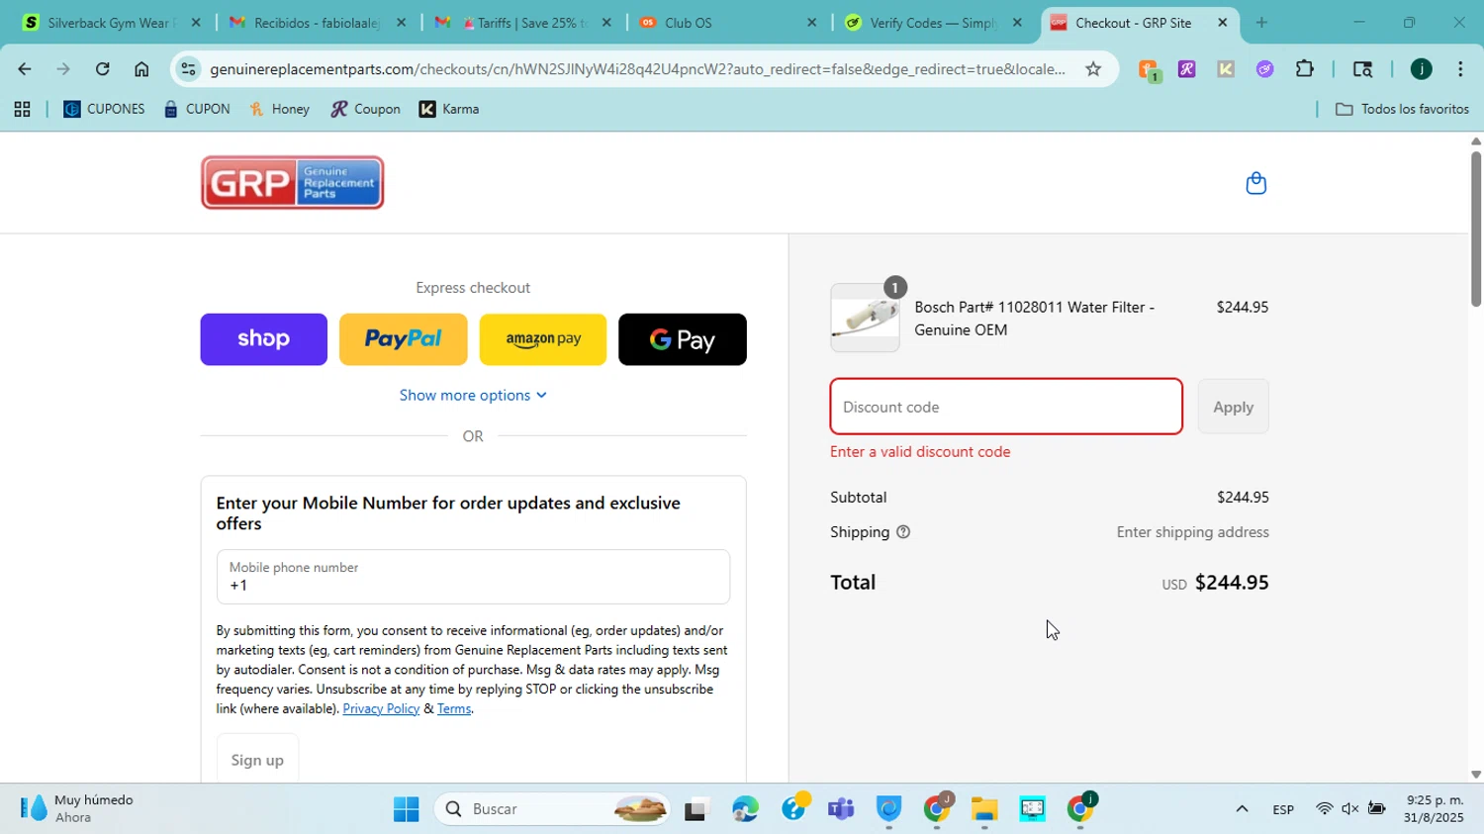Expand Show more options for express checkout
The width and height of the screenshot is (1484, 834).
pos(473,395)
